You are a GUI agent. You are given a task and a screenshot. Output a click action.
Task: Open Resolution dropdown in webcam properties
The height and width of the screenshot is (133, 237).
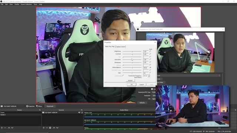click(x=154, y=96)
